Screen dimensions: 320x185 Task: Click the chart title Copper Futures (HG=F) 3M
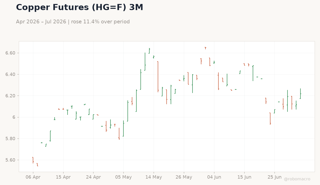[x=79, y=8]
